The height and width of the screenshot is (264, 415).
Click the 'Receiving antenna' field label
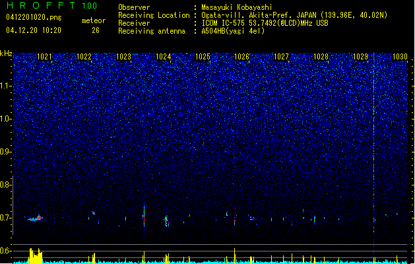pos(152,31)
